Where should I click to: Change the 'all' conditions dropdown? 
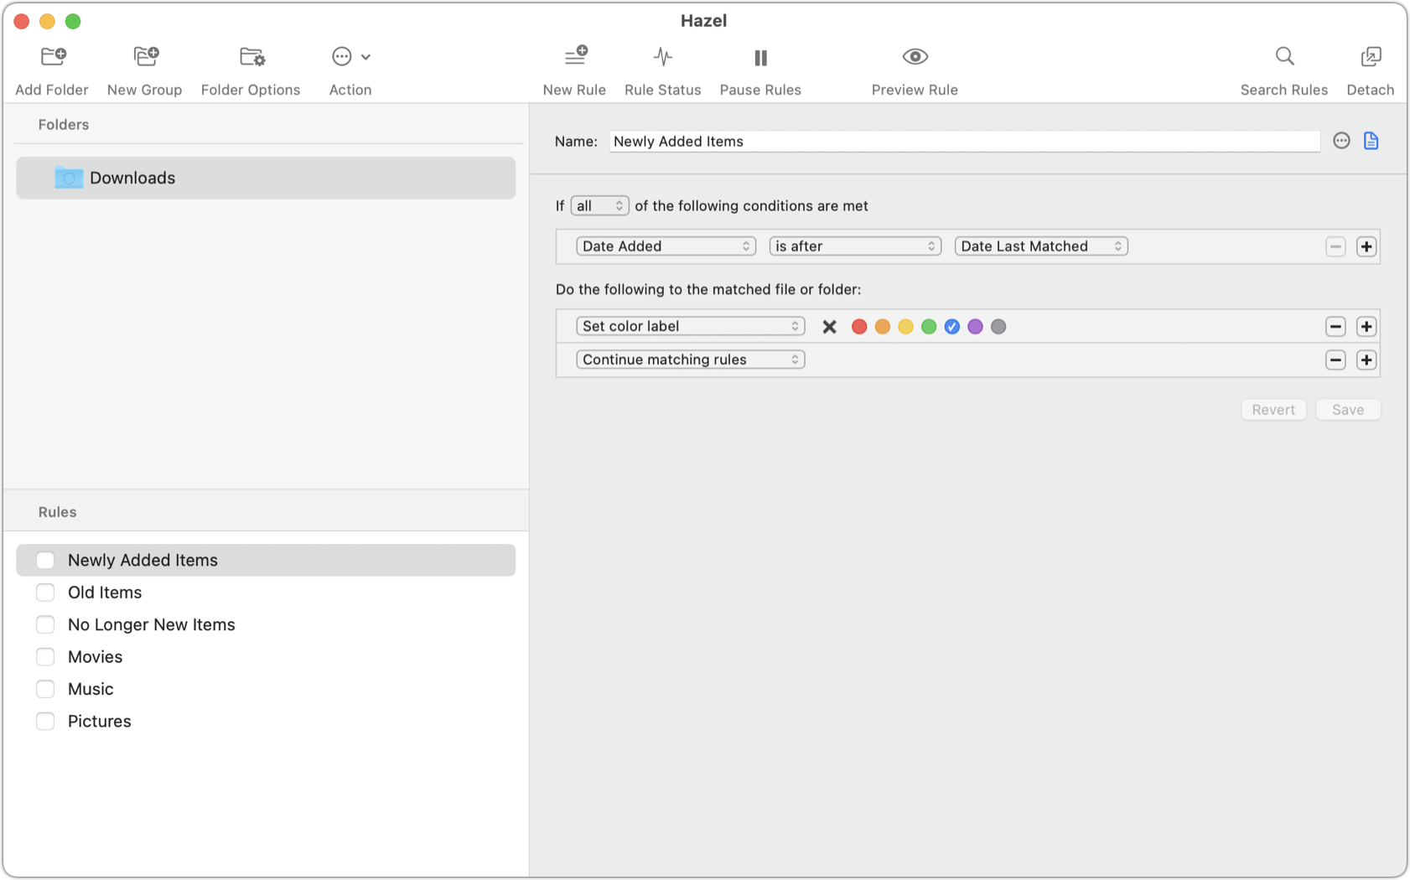pyautogui.click(x=599, y=206)
